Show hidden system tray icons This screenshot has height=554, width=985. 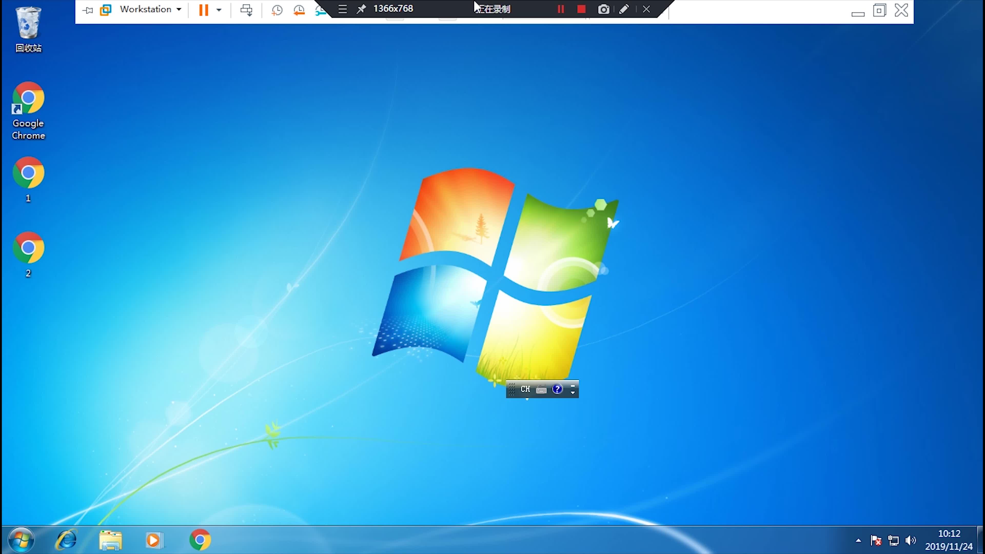pyautogui.click(x=859, y=540)
